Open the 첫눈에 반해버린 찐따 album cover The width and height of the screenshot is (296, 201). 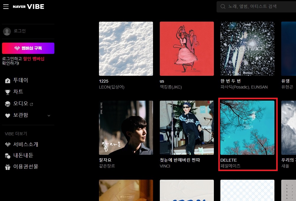[187, 128]
